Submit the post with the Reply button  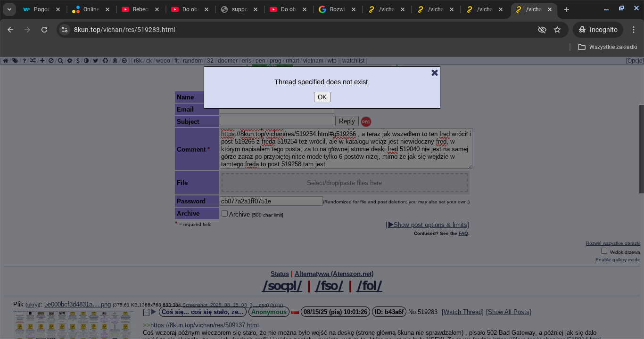pos(347,121)
